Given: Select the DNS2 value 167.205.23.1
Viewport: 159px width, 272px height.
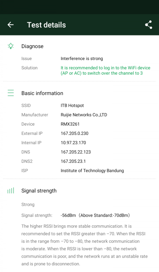Looking at the screenshot, I should [73, 161].
